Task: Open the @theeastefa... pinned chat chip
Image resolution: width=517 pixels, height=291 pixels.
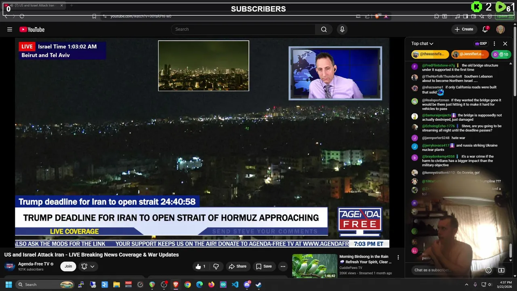Action: (x=430, y=54)
